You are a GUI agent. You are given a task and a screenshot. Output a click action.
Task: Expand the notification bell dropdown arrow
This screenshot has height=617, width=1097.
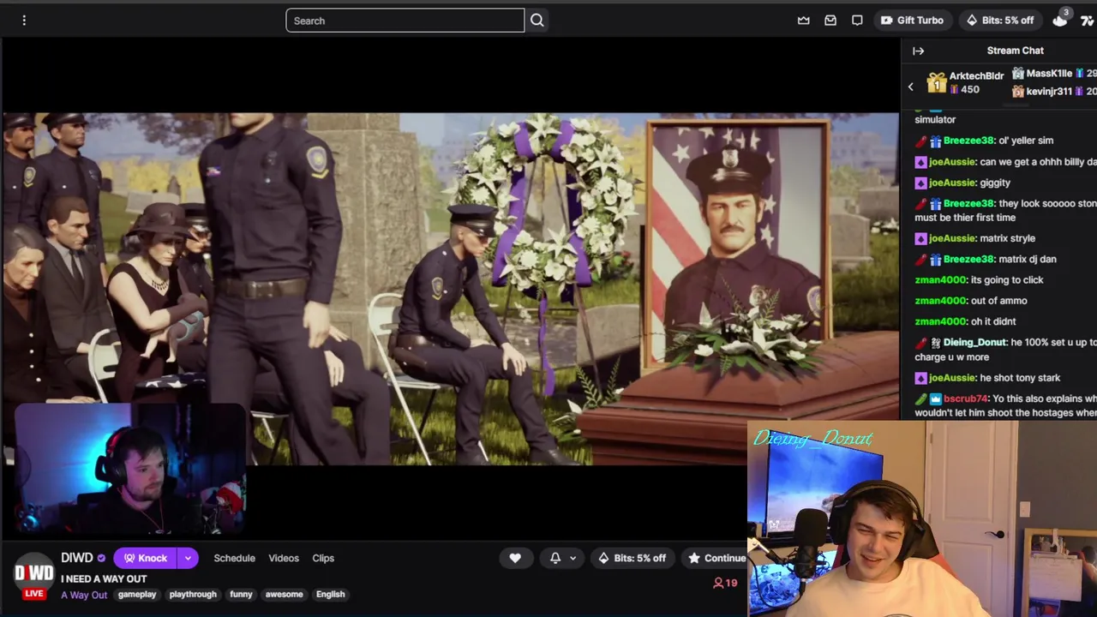point(572,559)
